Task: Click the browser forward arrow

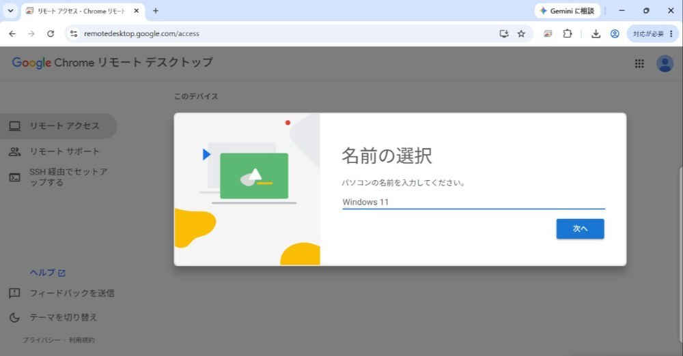Action: pos(31,33)
